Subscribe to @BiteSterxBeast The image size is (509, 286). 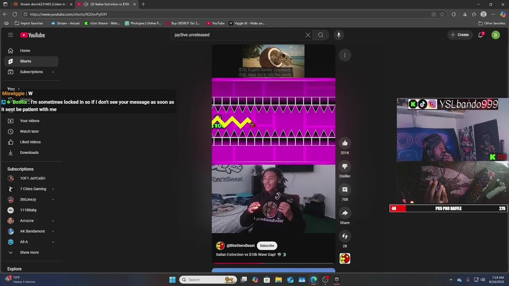pos(267,246)
